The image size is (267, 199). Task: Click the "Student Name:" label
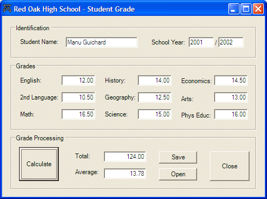[x=39, y=42]
